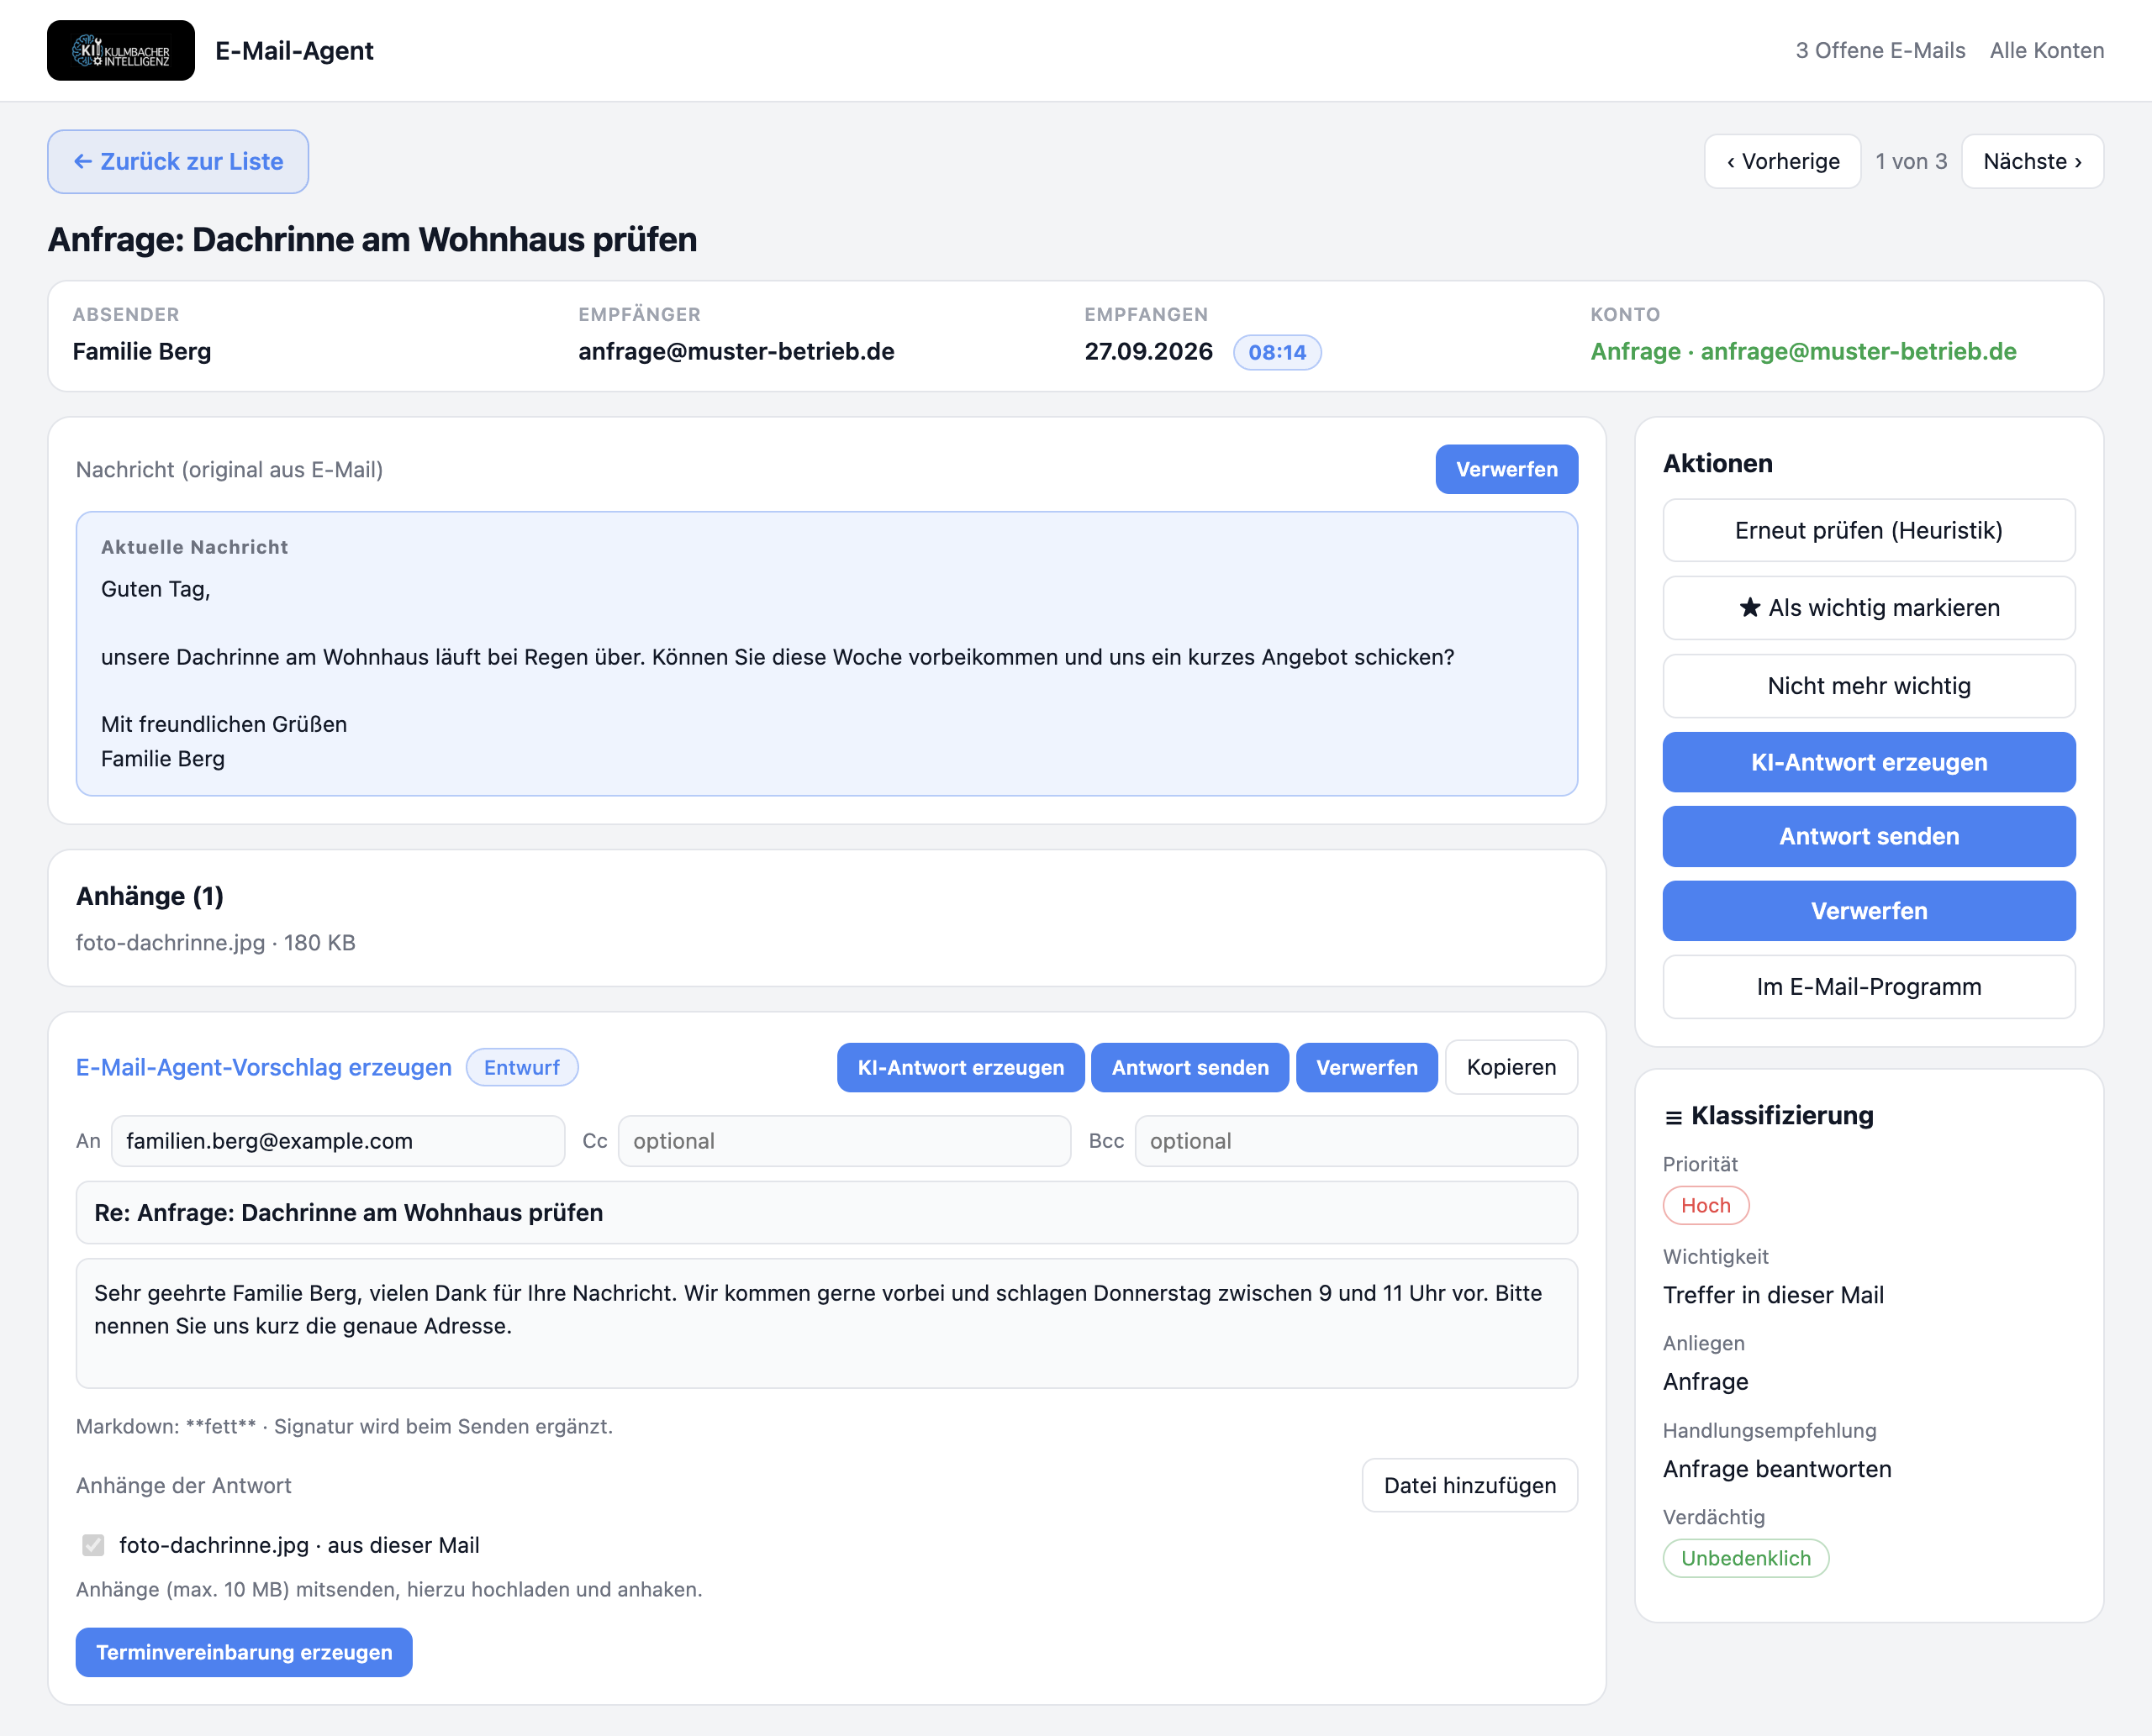Screen dimensions: 2152x1736
Task: Click Antwort senden in Aktionen panel
Action: pos(1868,836)
